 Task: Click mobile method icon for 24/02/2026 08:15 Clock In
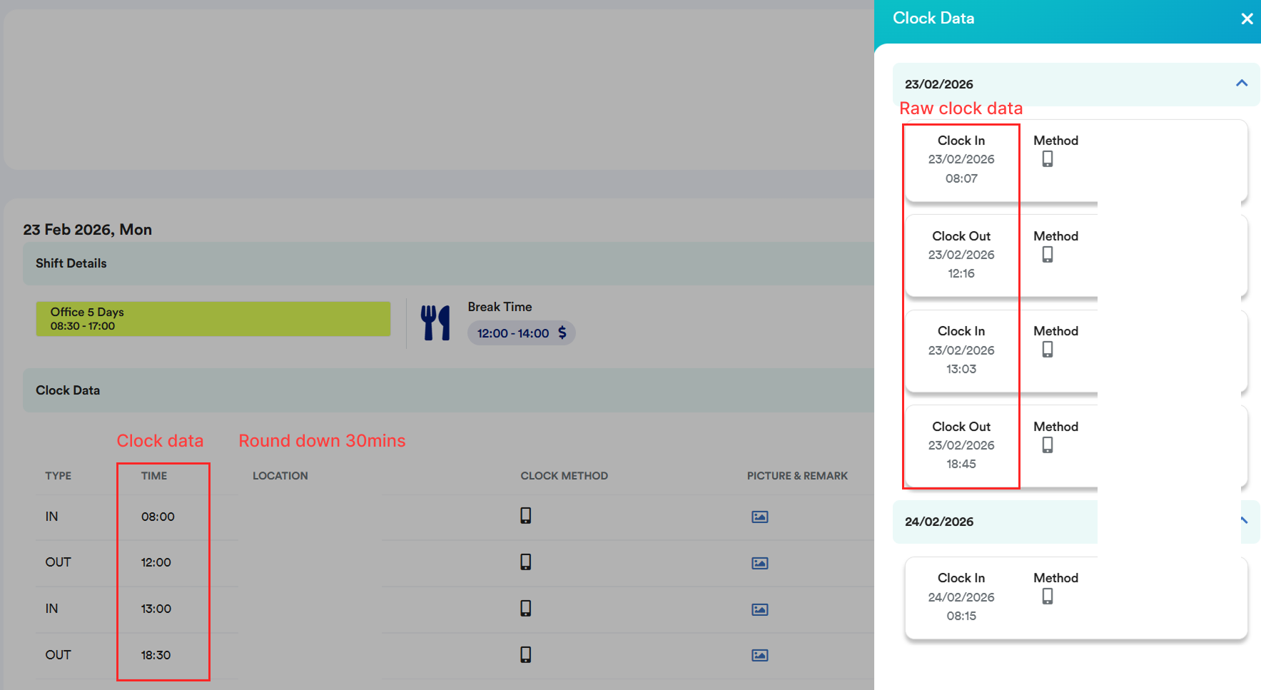click(x=1048, y=597)
